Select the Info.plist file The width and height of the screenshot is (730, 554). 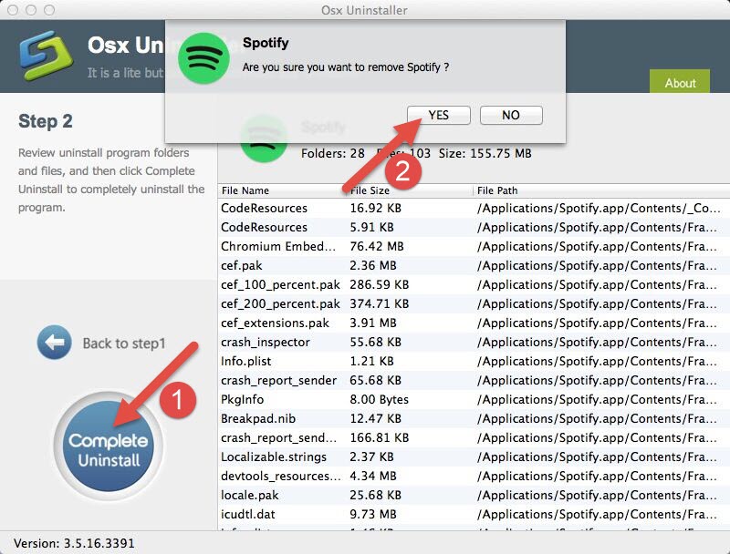coord(474,361)
